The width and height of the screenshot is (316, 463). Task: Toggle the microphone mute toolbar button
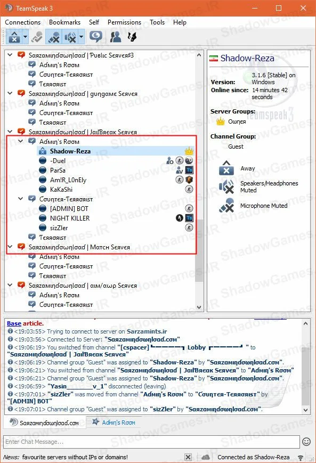tap(54, 37)
